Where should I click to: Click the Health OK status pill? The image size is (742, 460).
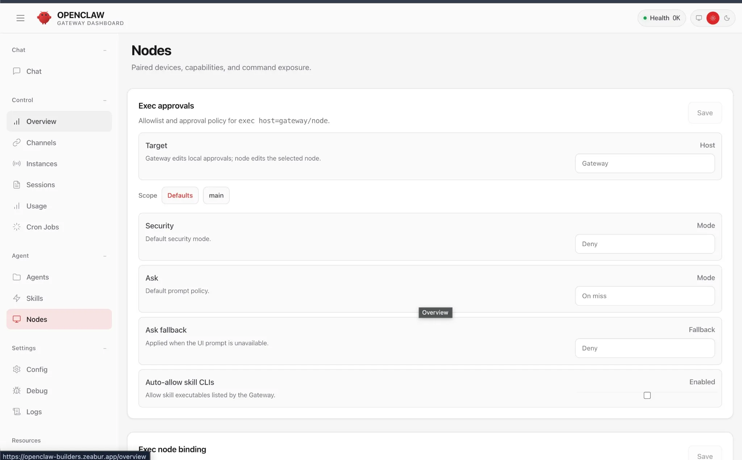pos(662,18)
